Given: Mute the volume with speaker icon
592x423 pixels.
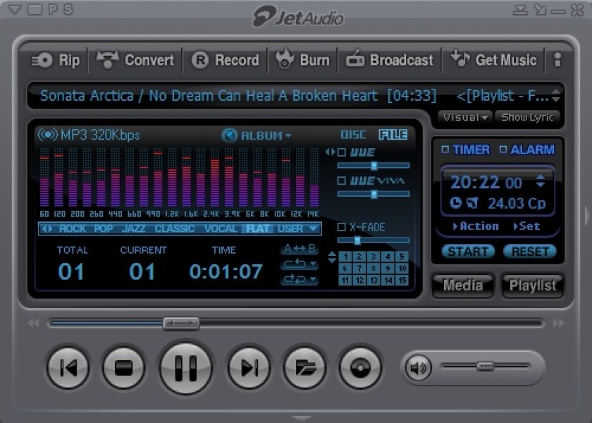Looking at the screenshot, I should coord(419,367).
